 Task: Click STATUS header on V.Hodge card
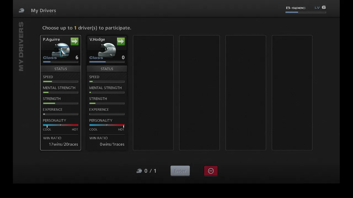pyautogui.click(x=107, y=69)
